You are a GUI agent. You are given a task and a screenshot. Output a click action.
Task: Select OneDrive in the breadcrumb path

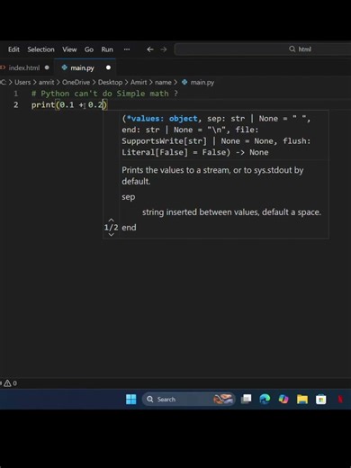[76, 82]
